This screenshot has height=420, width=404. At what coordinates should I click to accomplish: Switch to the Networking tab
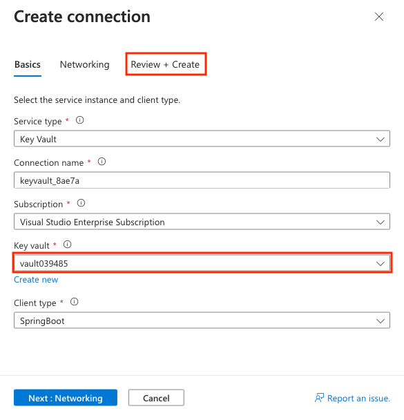[x=85, y=64]
